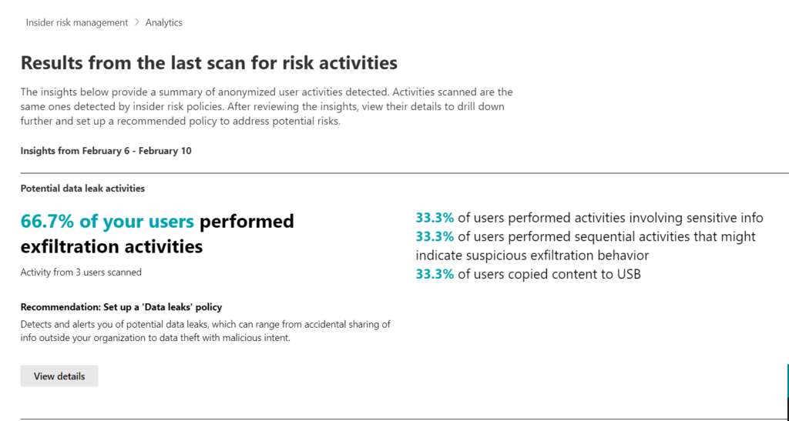Click the 33.3% figure for sensitive info
Screen dimensions: 789x421
pos(435,218)
